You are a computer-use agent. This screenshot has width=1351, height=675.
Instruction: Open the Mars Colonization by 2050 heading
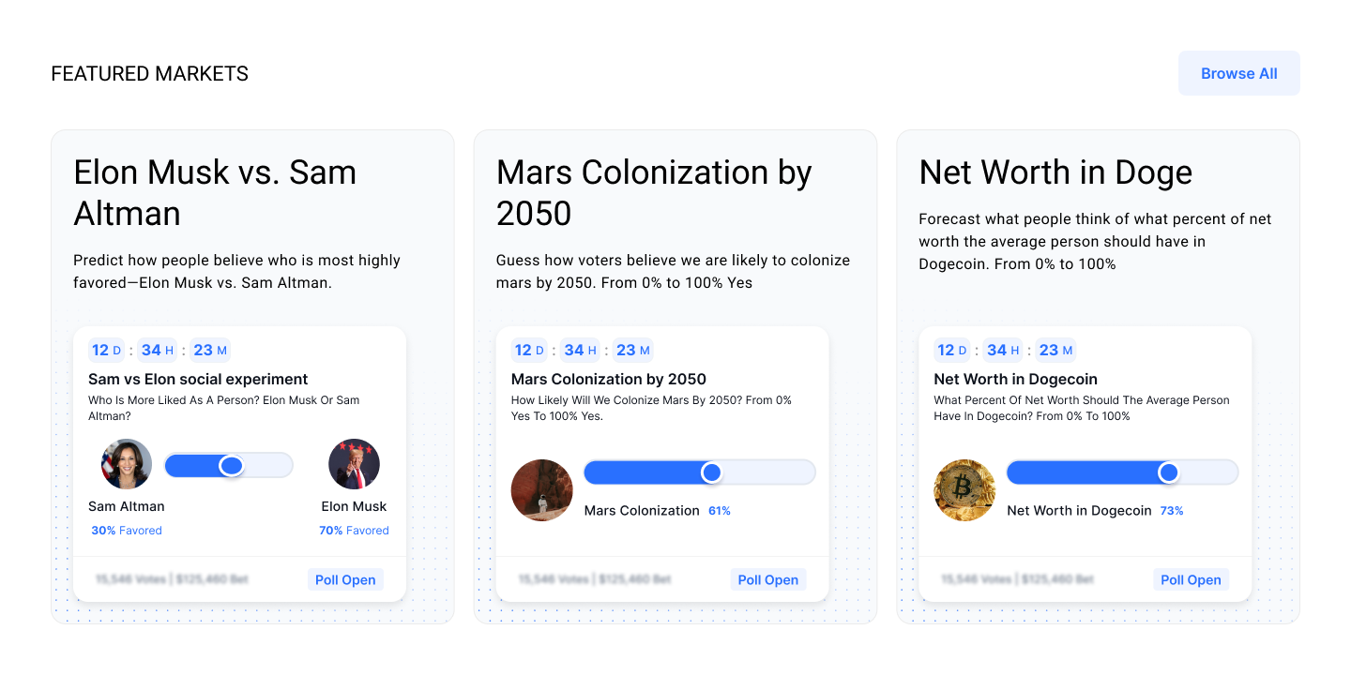(654, 193)
